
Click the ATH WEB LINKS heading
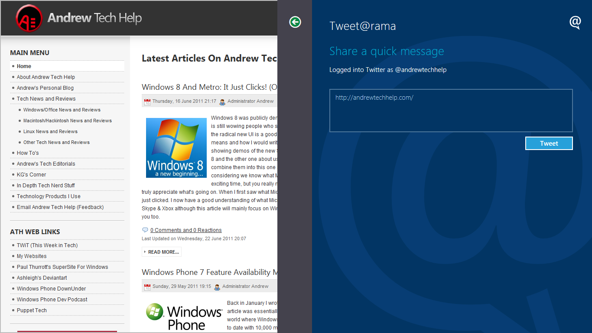[35, 232]
